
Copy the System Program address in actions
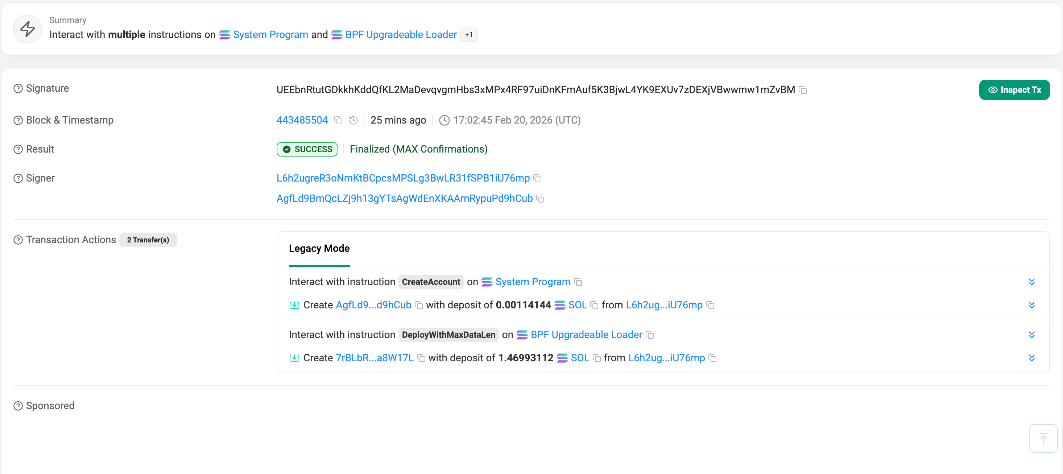[x=578, y=282]
